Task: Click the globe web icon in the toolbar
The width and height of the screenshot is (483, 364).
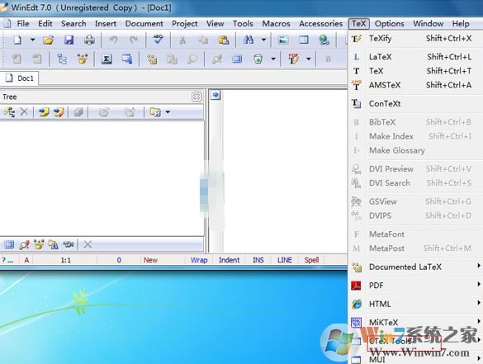Action: [x=324, y=40]
